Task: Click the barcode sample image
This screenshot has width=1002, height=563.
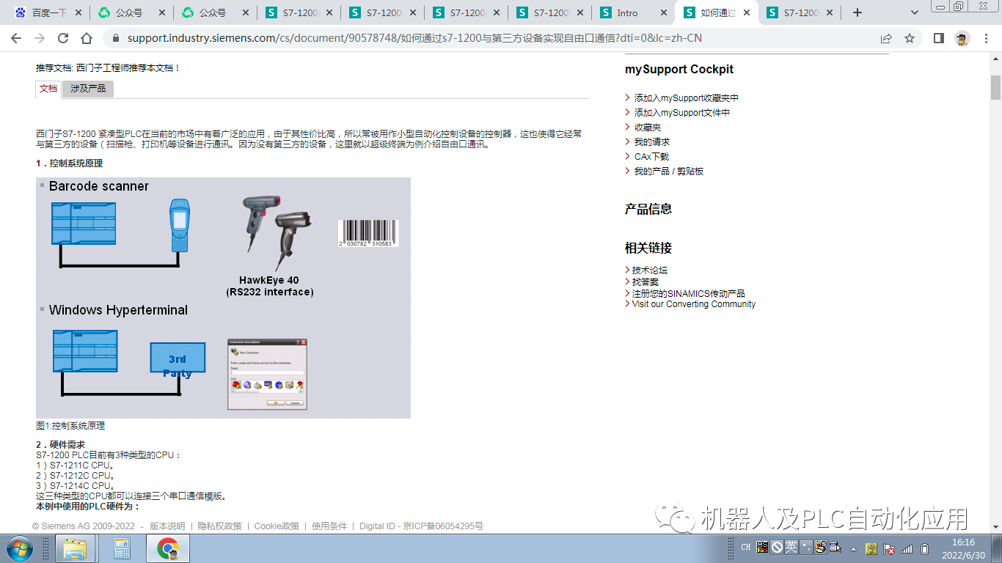Action: click(x=368, y=233)
